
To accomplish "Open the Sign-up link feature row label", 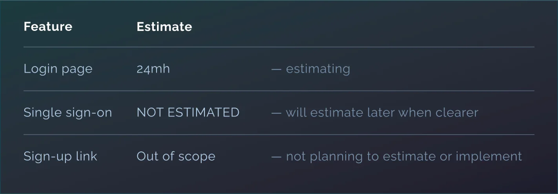I will (60, 156).
